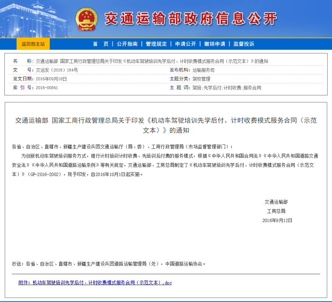Click subject category value 驾校管理

click(x=201, y=79)
